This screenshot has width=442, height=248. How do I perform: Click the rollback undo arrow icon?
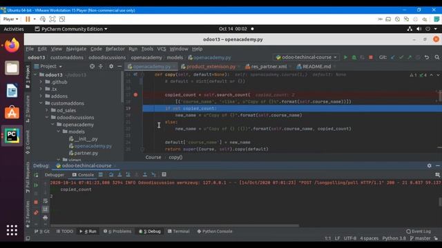click(x=427, y=57)
